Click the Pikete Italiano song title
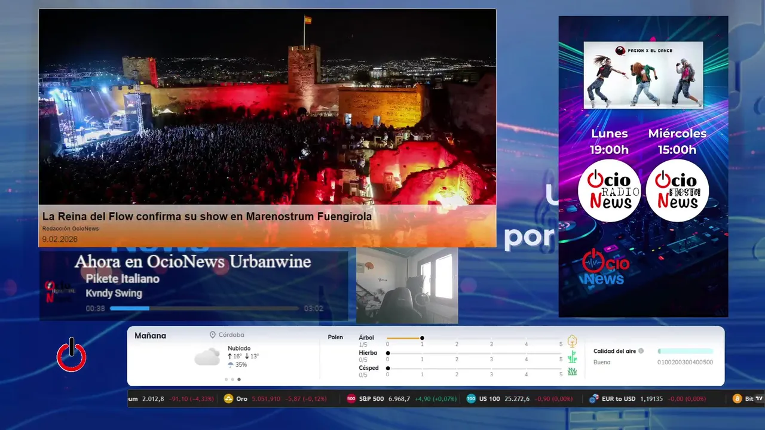This screenshot has width=765, height=430. (123, 279)
